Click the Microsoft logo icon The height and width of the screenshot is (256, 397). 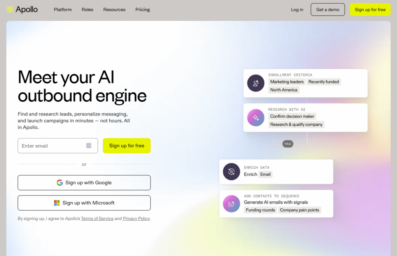tap(57, 203)
